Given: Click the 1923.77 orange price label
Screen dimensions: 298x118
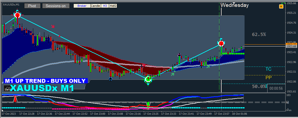Looking at the screenshot, I should (291, 44).
